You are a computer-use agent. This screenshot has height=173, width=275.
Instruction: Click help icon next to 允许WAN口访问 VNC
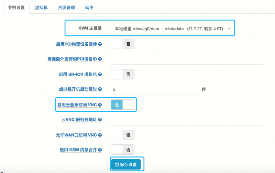(x=100, y=135)
